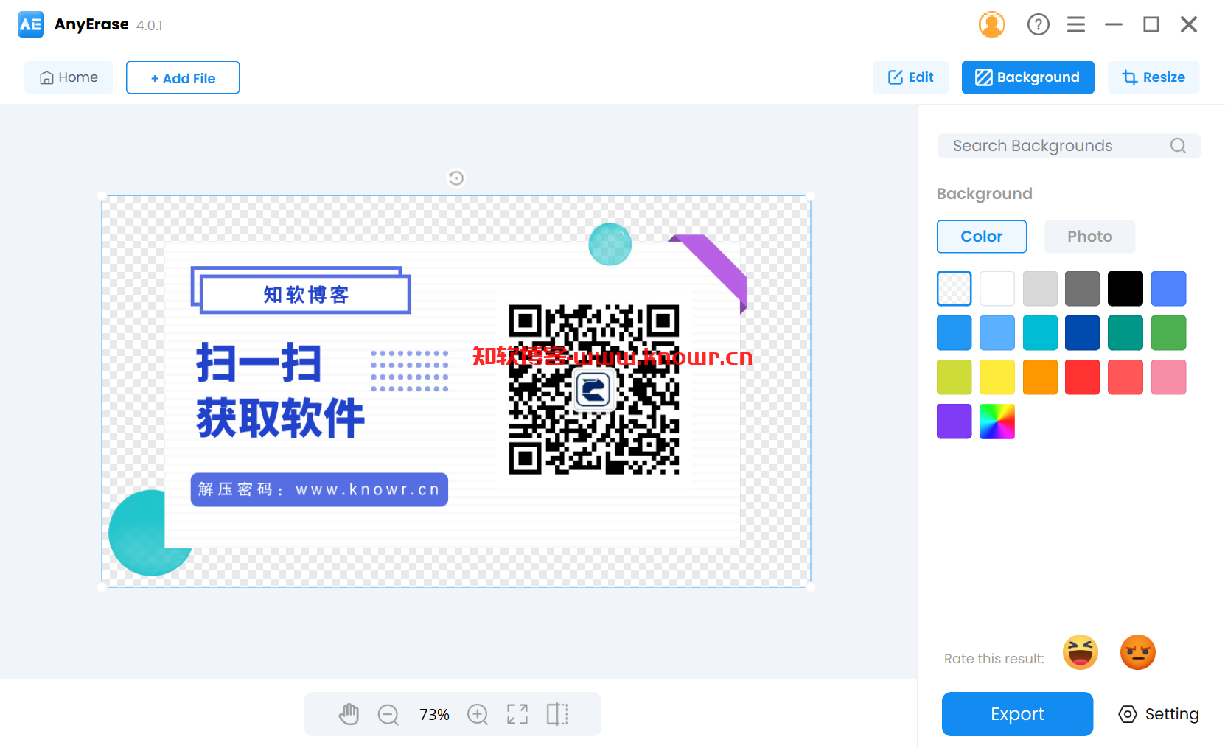1225x748 pixels.
Task: Choose the purple color swatch
Action: coord(954,422)
